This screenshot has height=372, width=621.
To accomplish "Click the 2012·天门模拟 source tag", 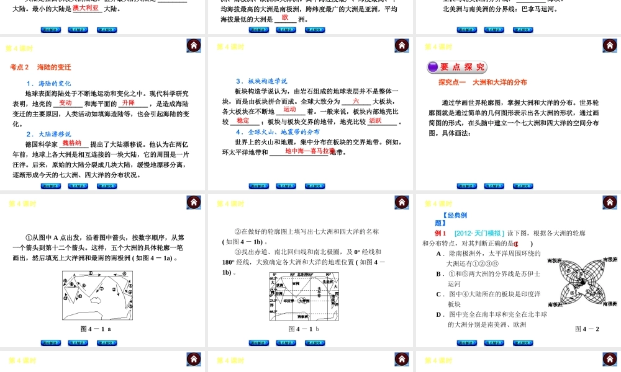I will point(479,233).
